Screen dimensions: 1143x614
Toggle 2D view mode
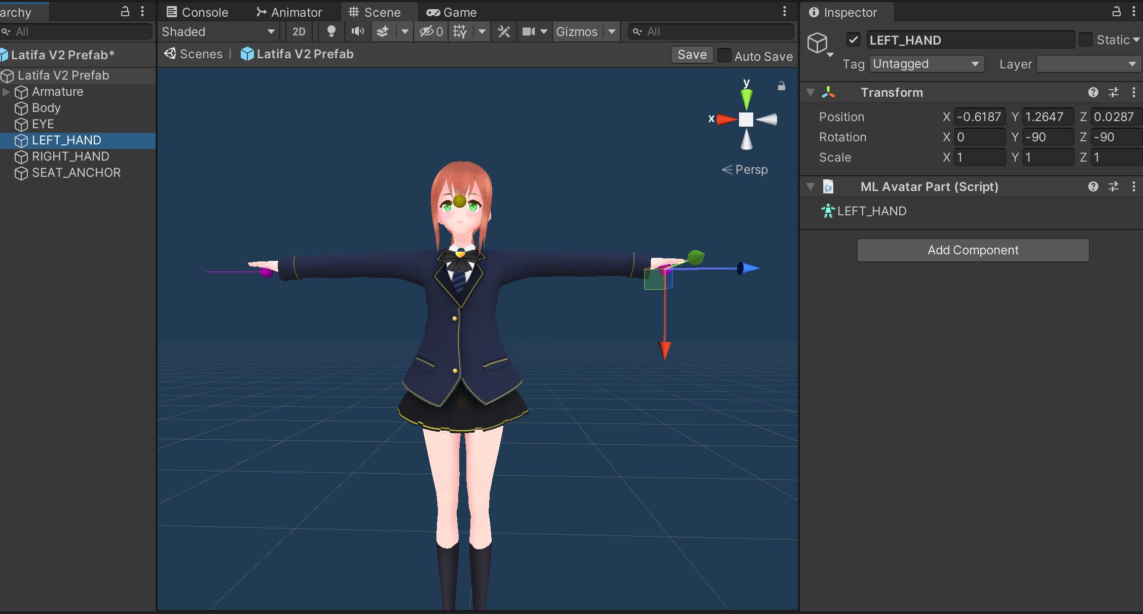coord(299,31)
